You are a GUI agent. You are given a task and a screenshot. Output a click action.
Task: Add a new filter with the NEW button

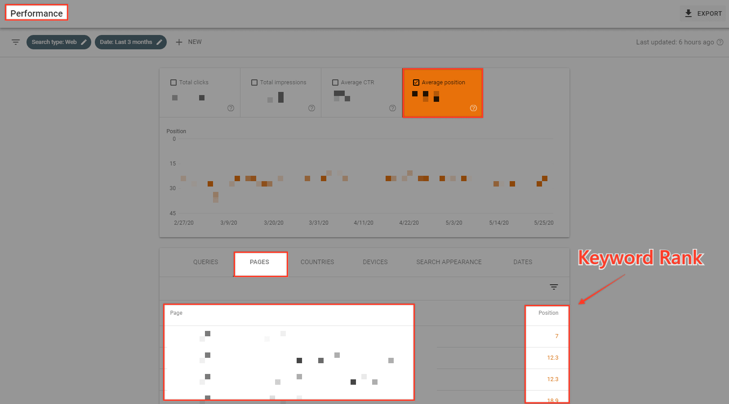[x=189, y=42]
